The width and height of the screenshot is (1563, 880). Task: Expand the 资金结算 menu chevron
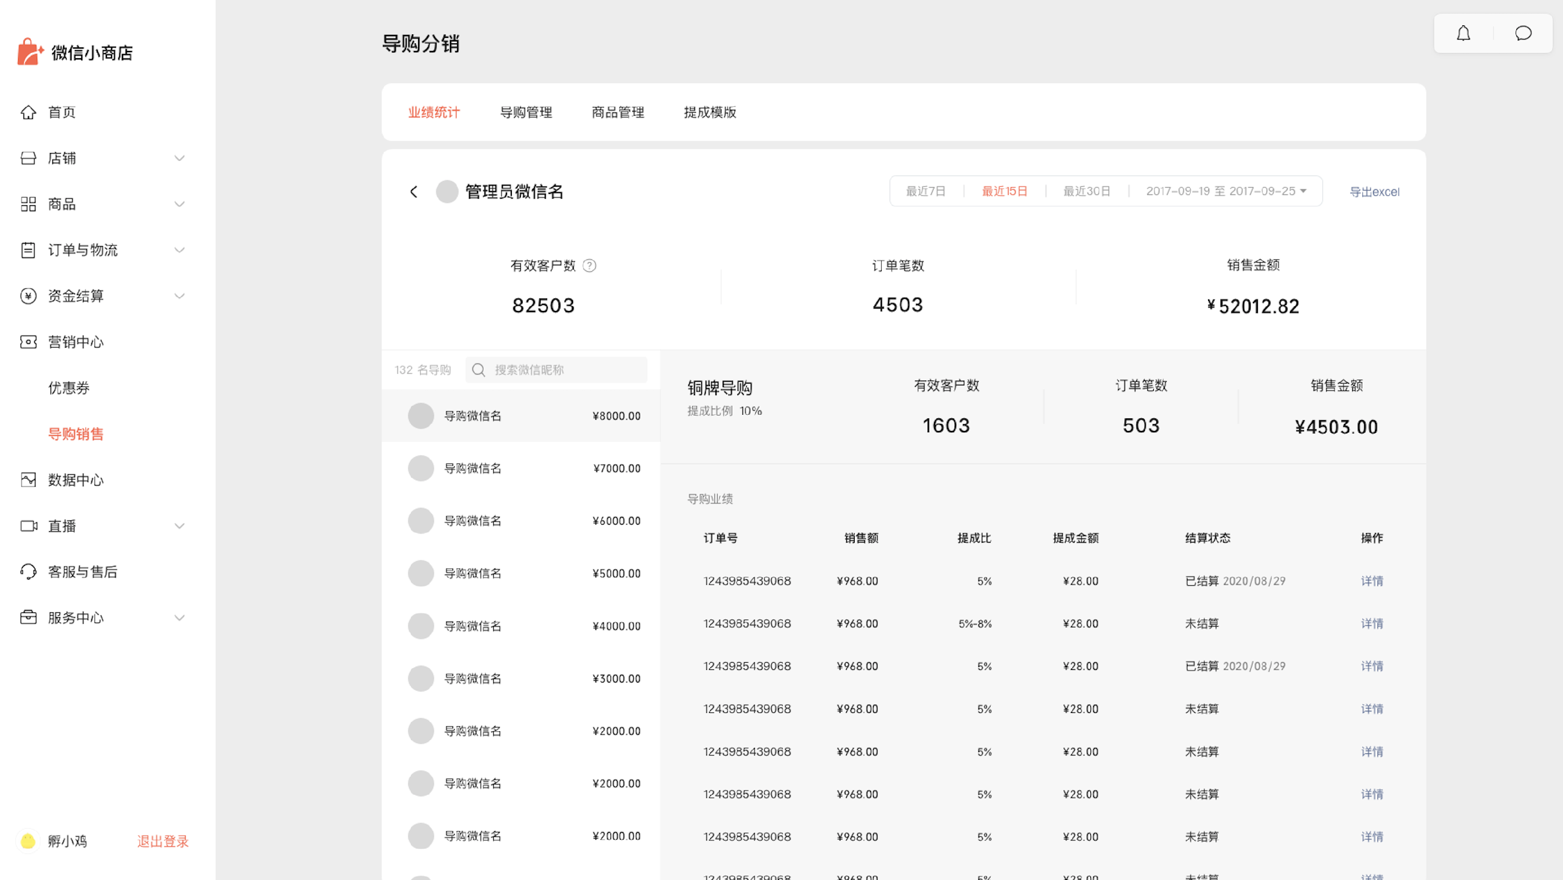pos(180,296)
